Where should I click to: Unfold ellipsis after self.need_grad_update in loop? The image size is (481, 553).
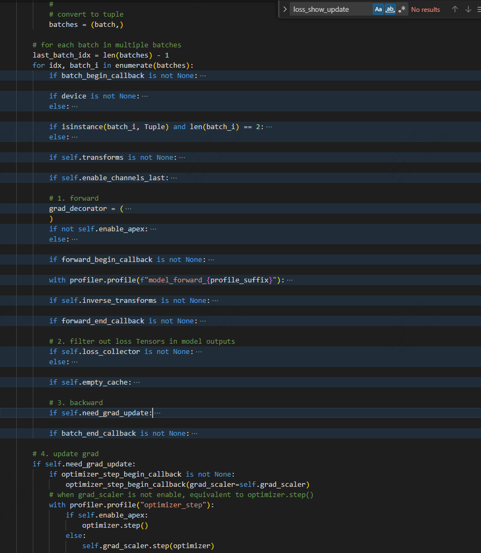(157, 413)
